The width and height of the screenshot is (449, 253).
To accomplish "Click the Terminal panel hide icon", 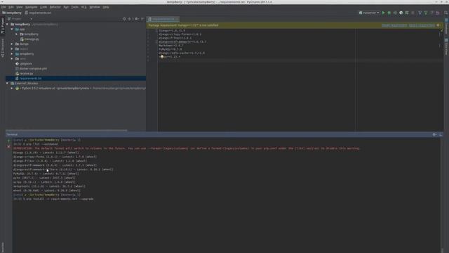I will click(x=441, y=134).
